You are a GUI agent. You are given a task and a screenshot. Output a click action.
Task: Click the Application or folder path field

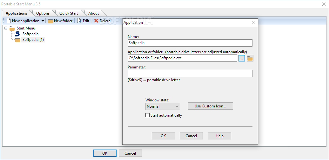(182, 58)
